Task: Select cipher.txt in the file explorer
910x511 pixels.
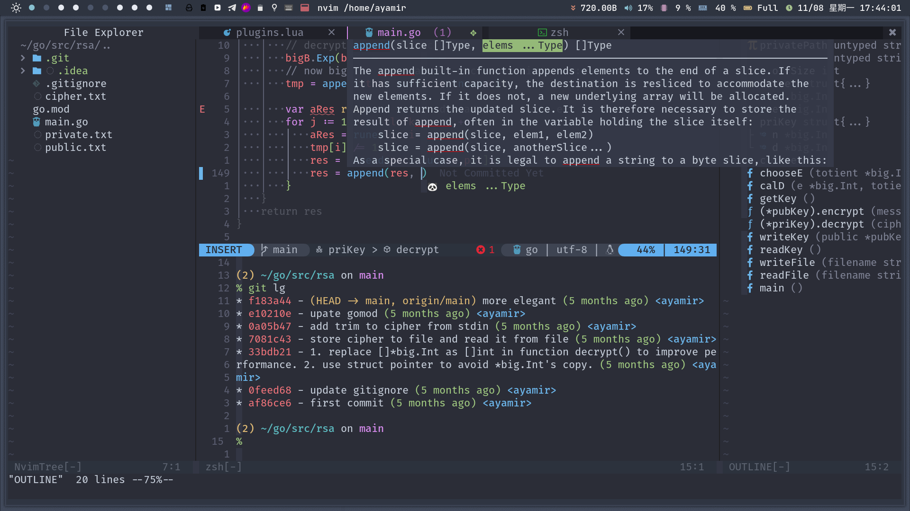Action: (x=75, y=96)
